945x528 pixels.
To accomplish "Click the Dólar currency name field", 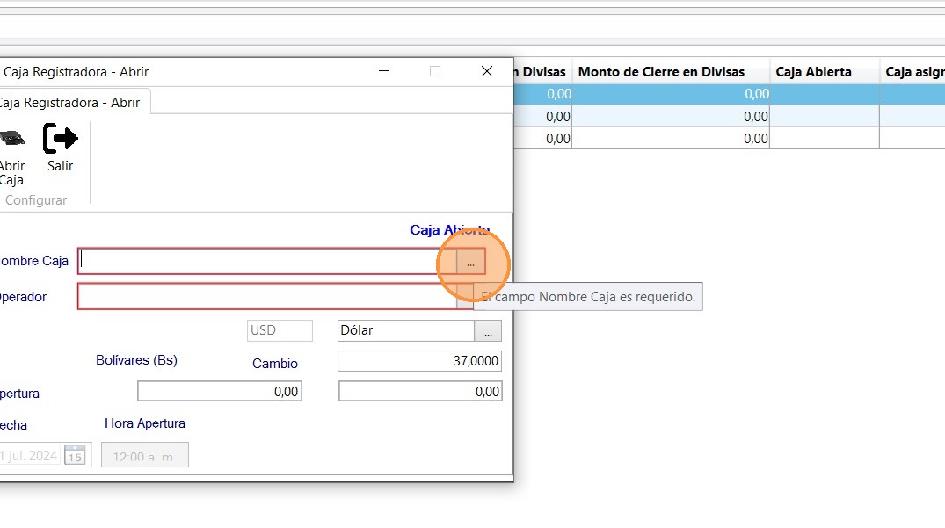I will click(x=406, y=330).
